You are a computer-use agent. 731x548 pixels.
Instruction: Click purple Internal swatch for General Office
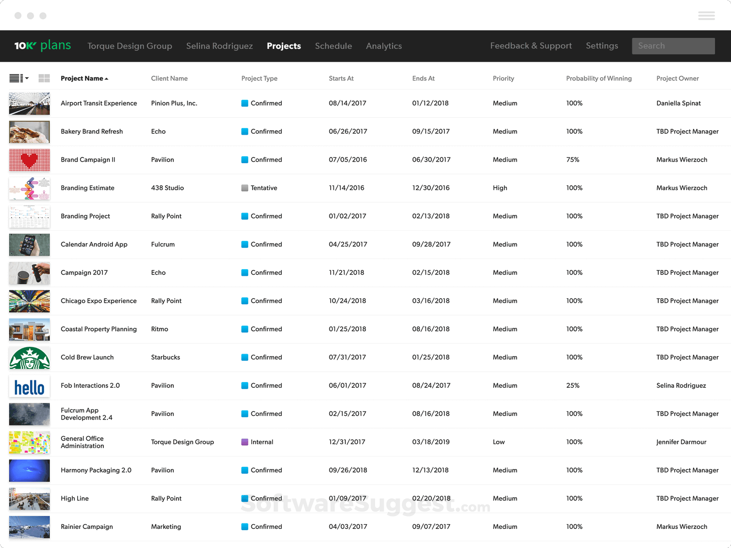pyautogui.click(x=244, y=442)
